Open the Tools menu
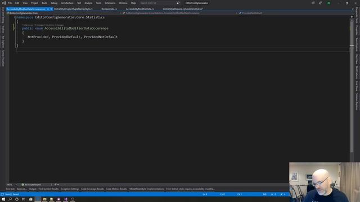360x202 pixels. pyautogui.click(x=98, y=3)
